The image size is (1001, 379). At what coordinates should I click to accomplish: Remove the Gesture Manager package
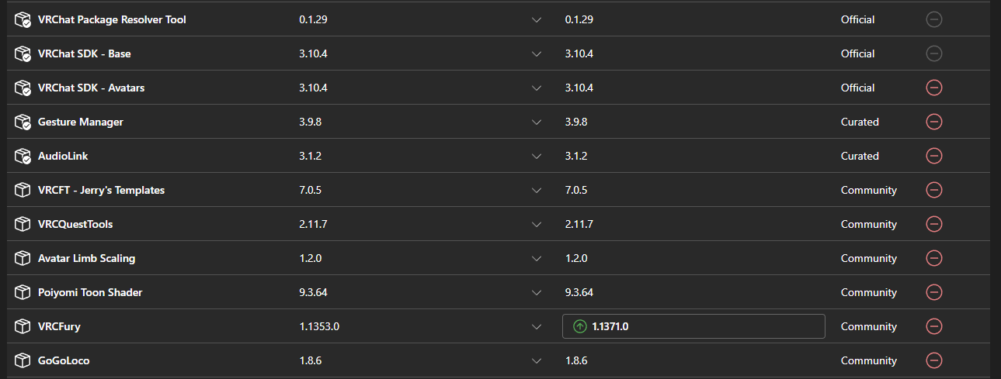[934, 122]
